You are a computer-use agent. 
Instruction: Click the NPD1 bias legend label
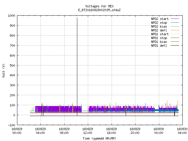point(159,42)
